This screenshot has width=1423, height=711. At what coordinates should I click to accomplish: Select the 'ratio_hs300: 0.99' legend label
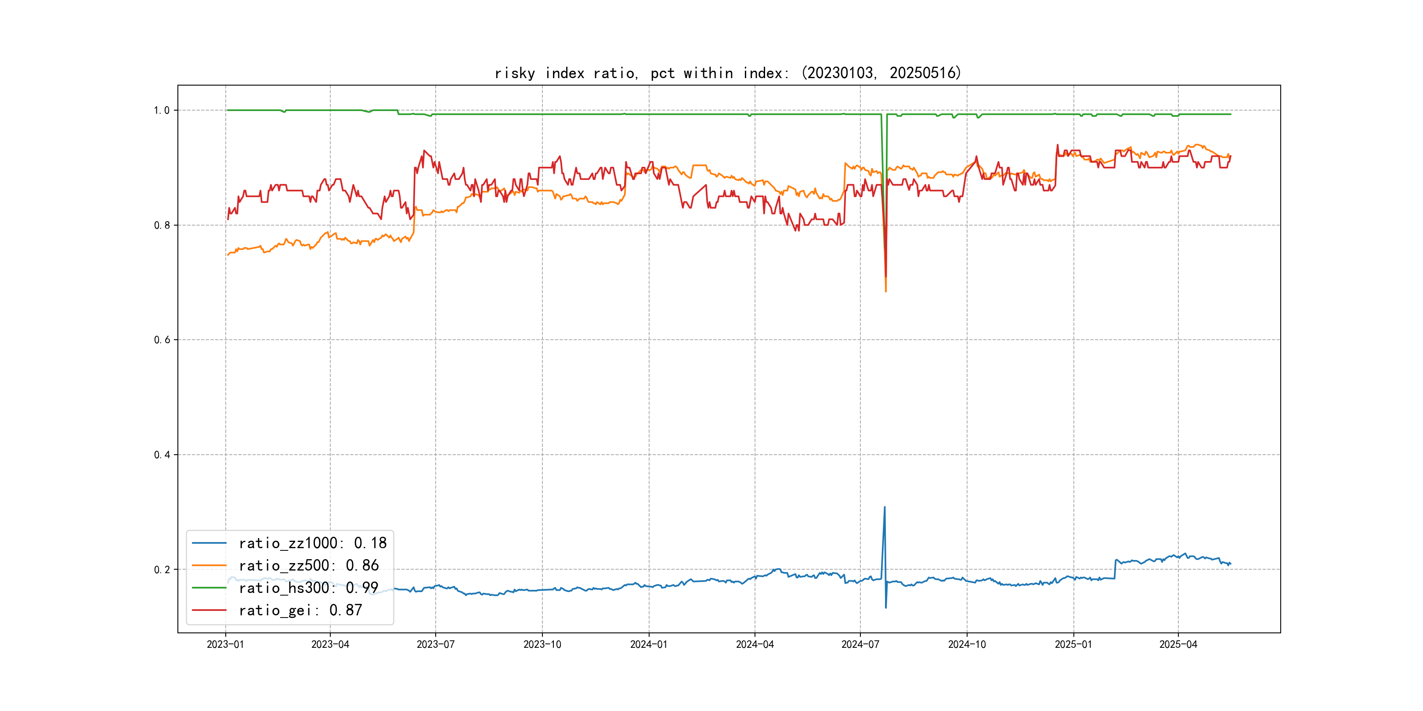pyautogui.click(x=308, y=588)
